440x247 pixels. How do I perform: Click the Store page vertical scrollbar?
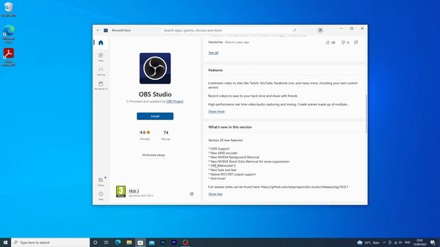tap(366, 114)
